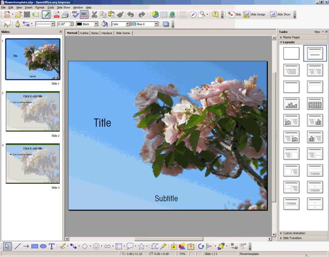Run the Spellcheck tool
This screenshot has height=257, width=329.
(75, 14)
